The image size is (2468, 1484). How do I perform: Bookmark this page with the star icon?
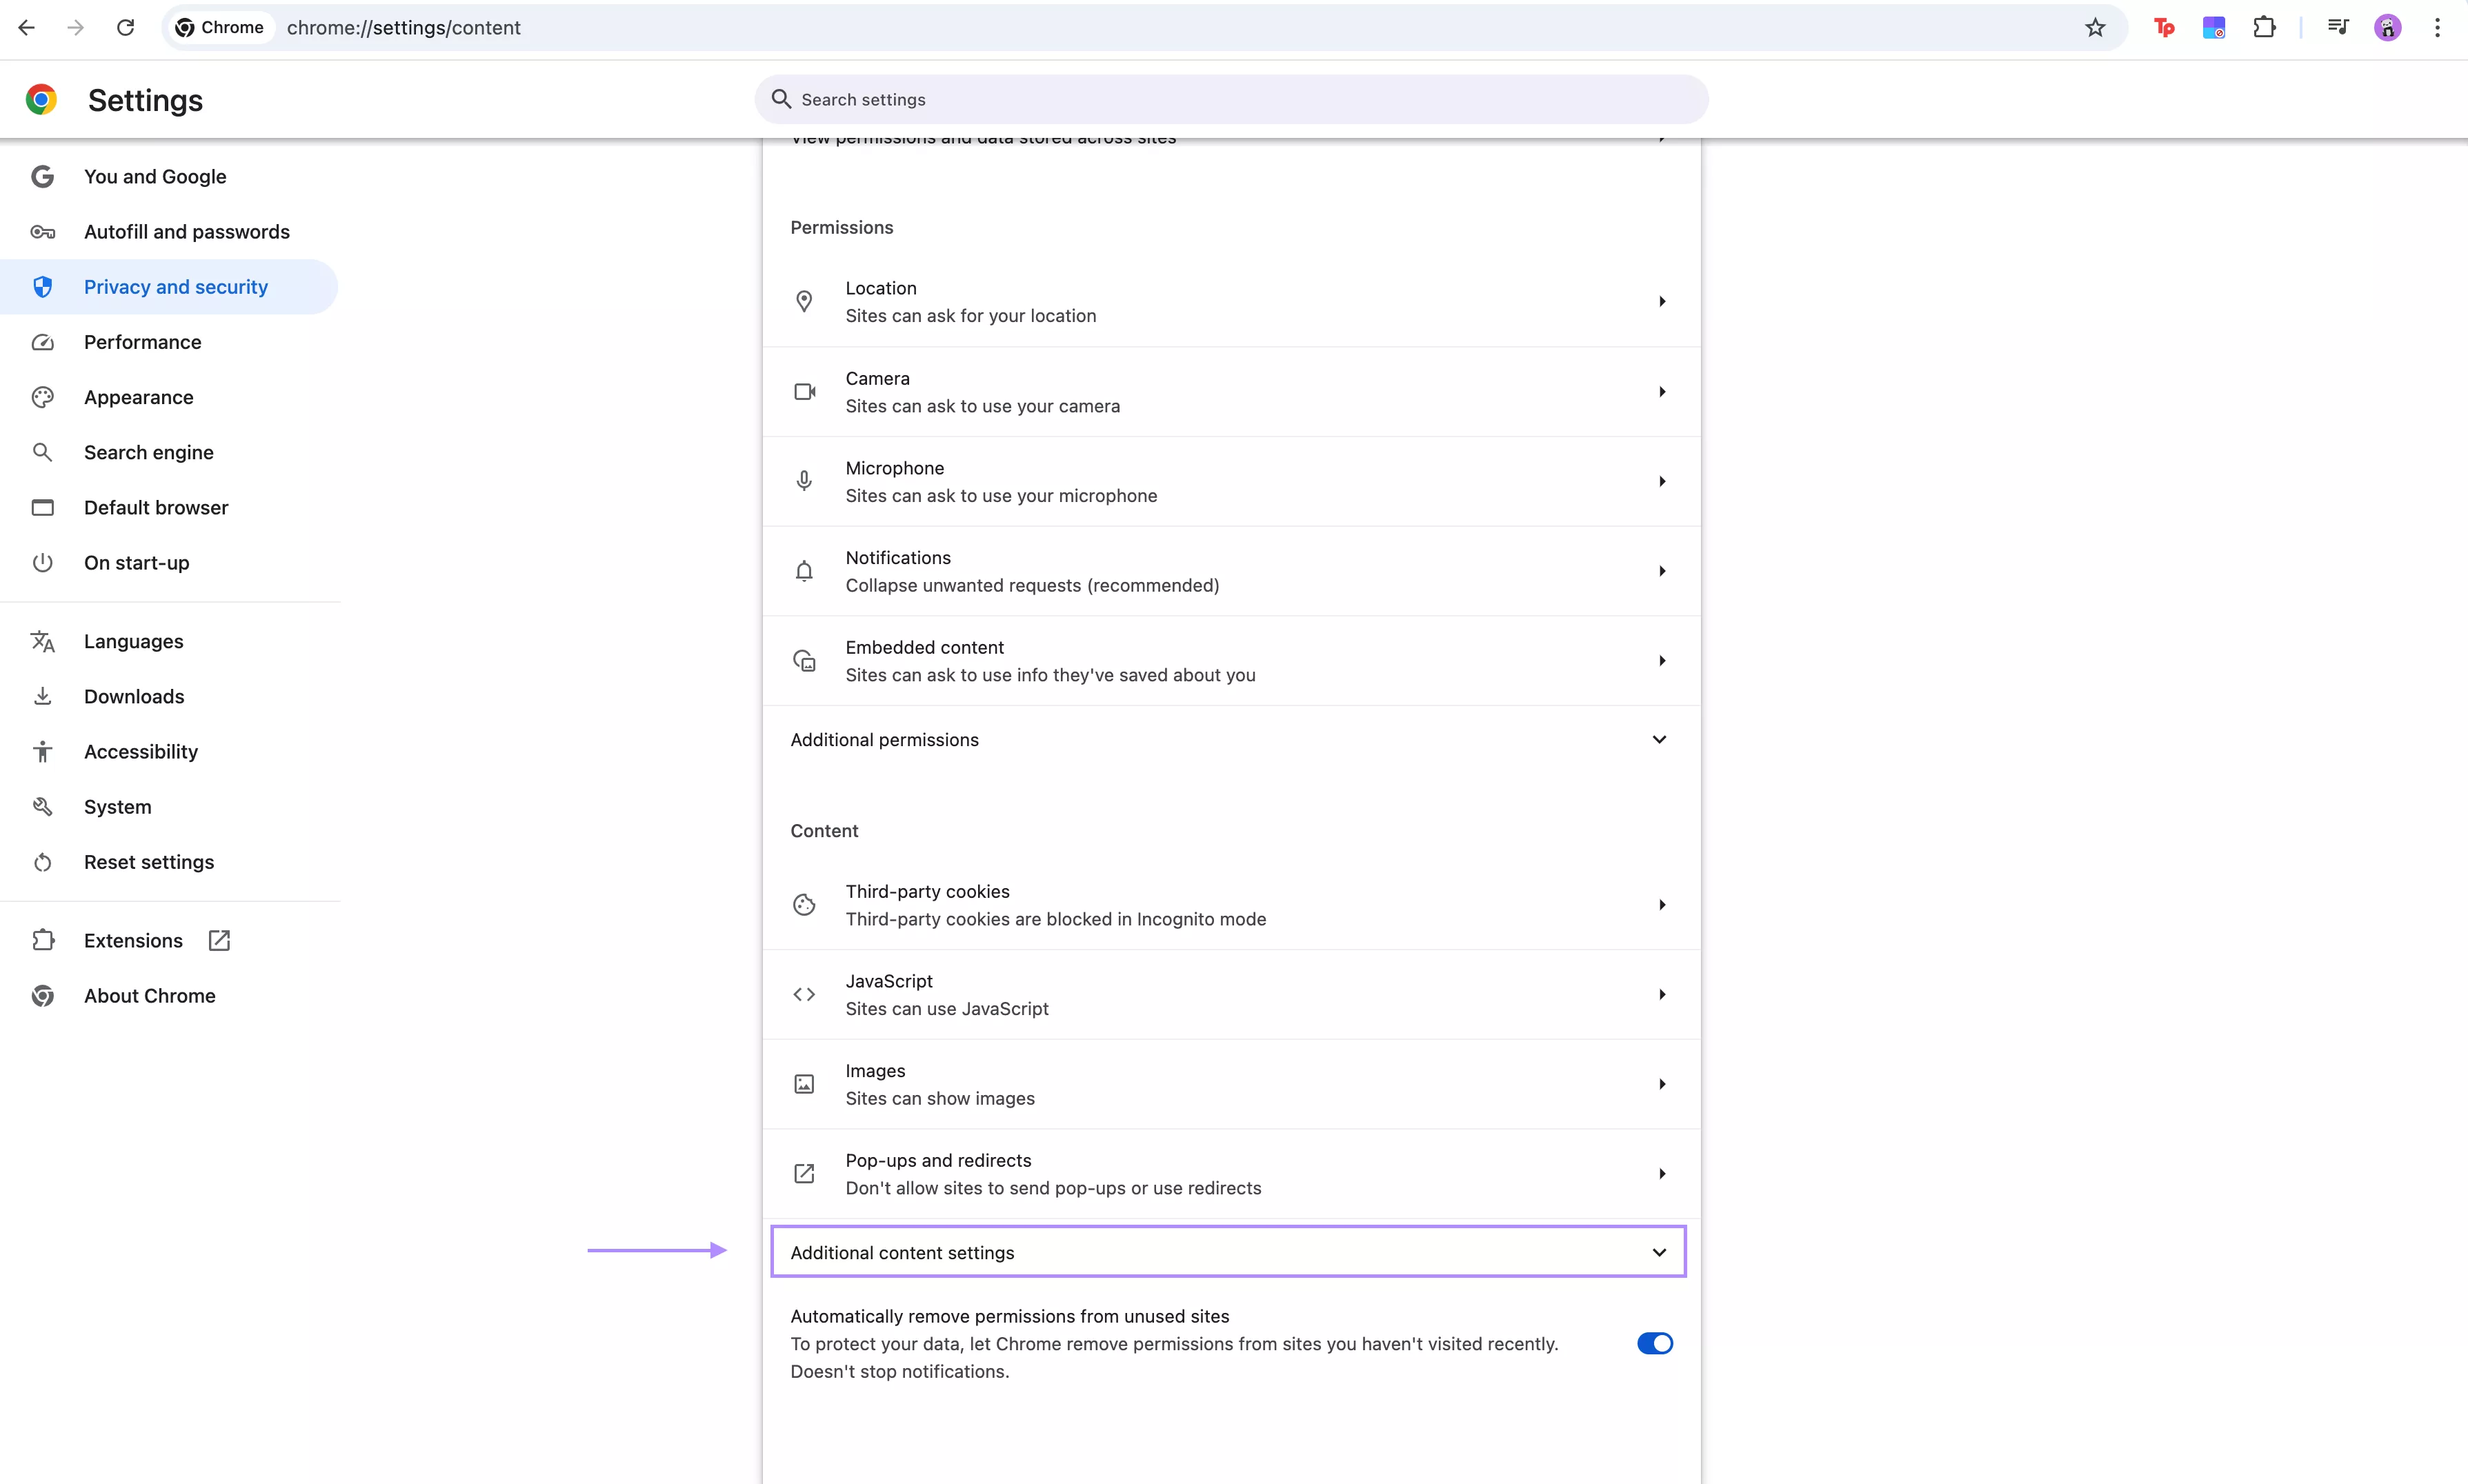2096,27
